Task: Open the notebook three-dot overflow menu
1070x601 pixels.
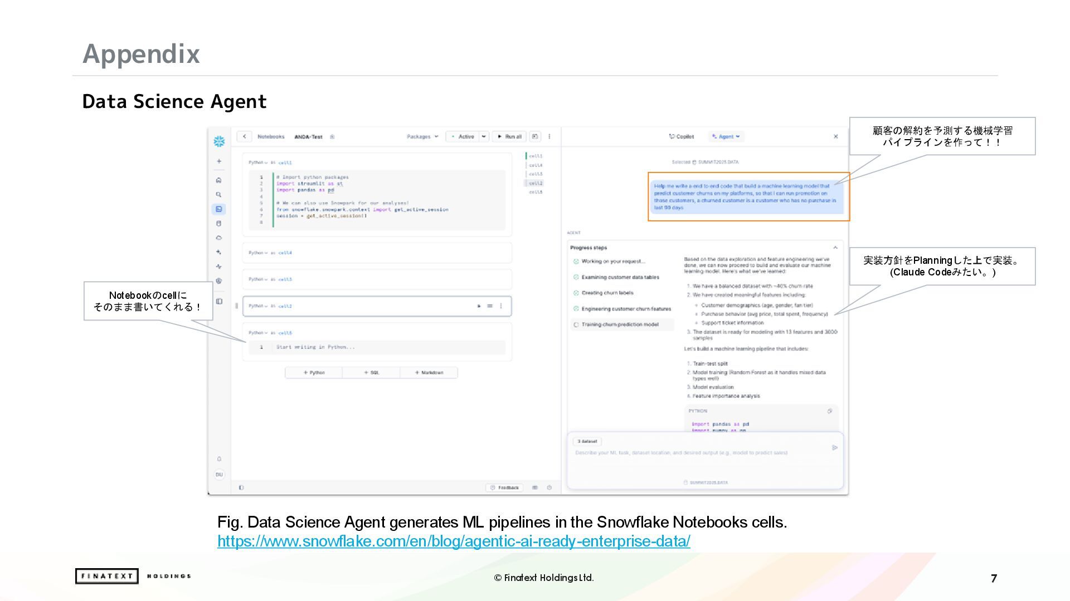Action: click(549, 136)
